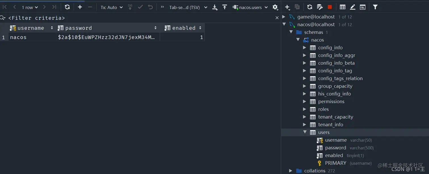Image resolution: width=429 pixels, height=174 pixels.
Task: Select the config_info_beta table in the tree
Action: pos(336,63)
